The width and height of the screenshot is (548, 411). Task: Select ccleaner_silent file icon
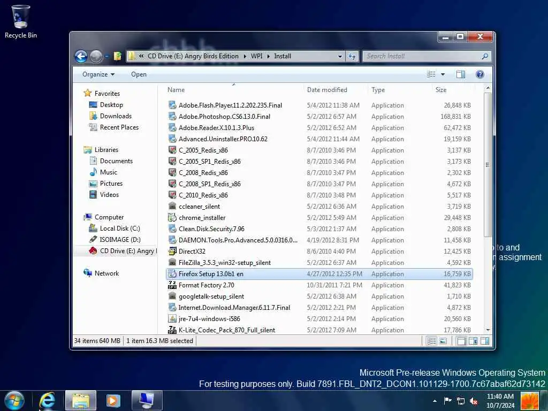point(172,206)
